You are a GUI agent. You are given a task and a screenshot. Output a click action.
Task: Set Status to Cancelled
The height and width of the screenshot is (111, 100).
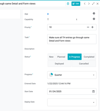84,64
